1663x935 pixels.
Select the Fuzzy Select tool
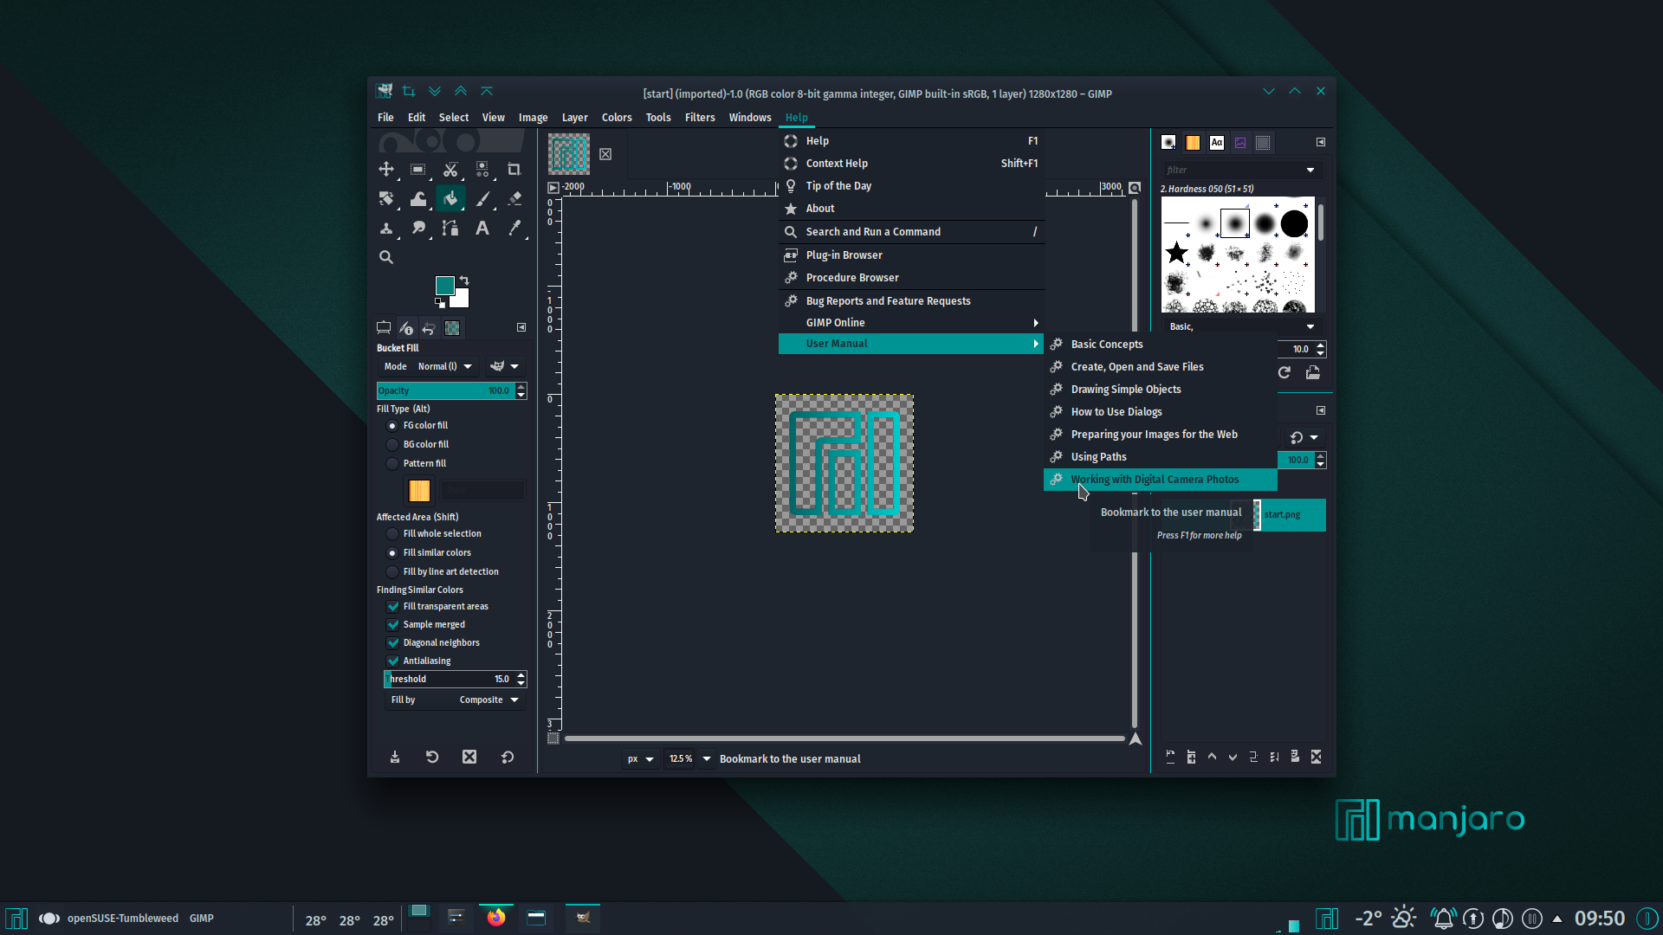pyautogui.click(x=482, y=169)
